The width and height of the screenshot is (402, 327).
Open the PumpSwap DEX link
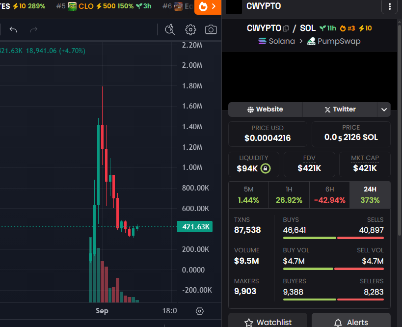pyautogui.click(x=334, y=41)
